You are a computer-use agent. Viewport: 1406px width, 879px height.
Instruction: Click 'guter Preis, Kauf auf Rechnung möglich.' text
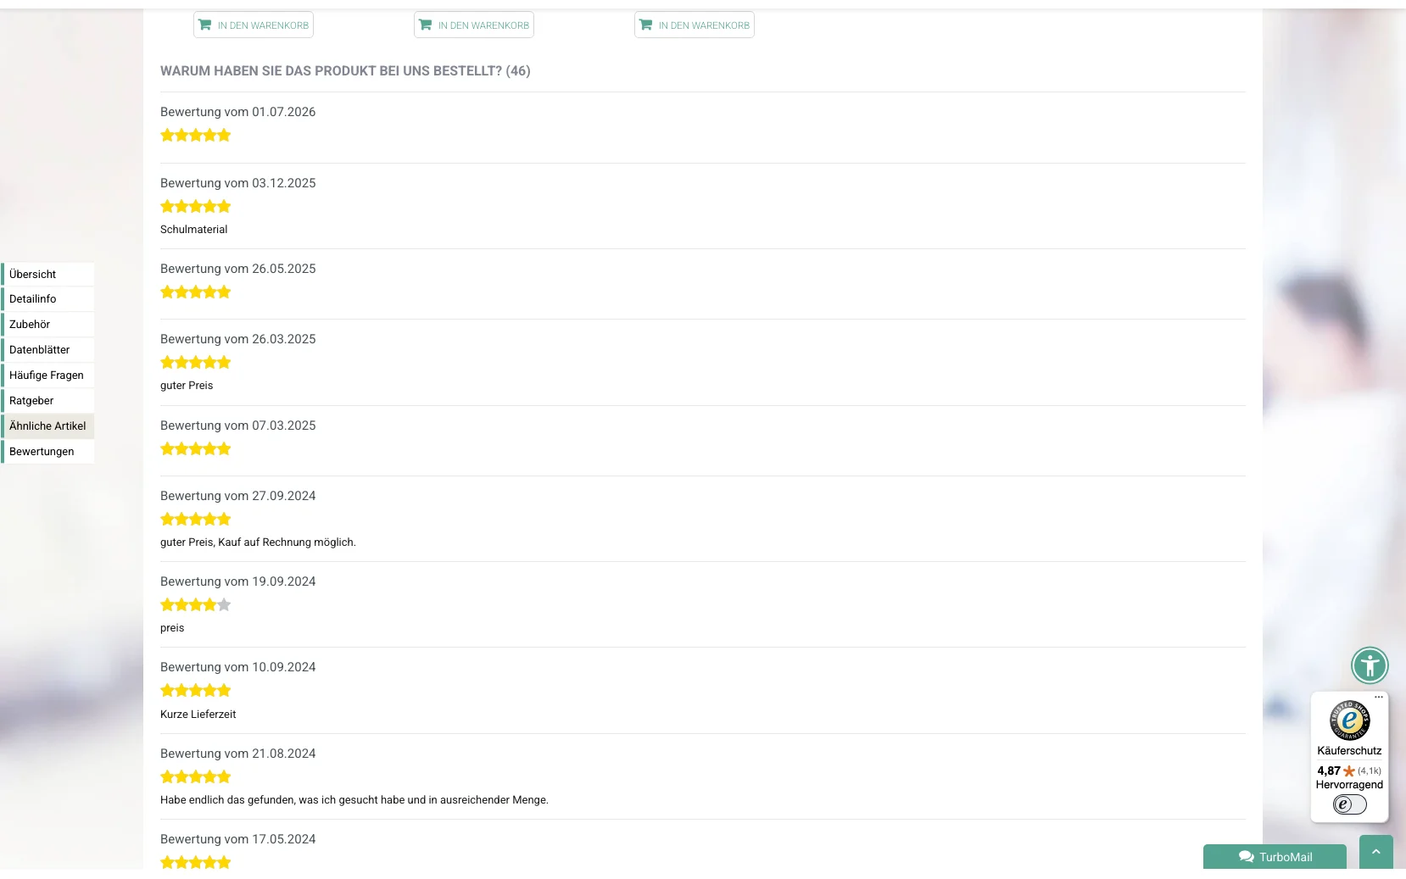(x=258, y=542)
